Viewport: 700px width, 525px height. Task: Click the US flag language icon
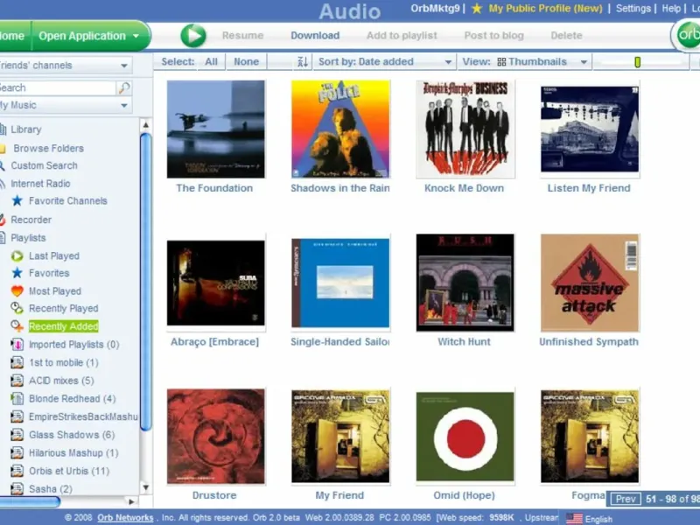(x=574, y=519)
